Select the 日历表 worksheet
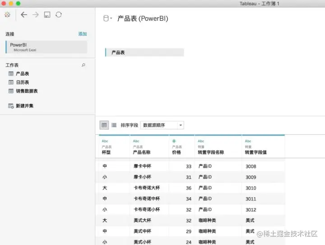The width and height of the screenshot is (325, 245). [23, 82]
